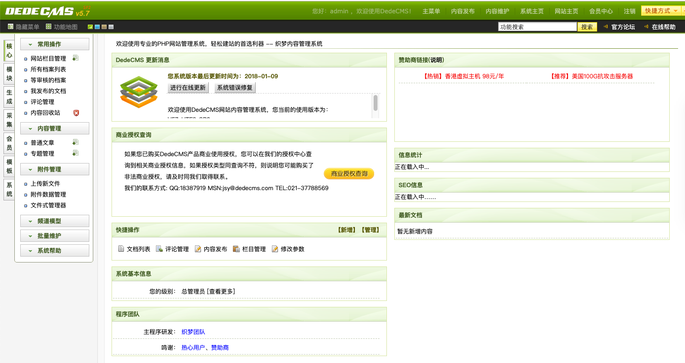Click the 功能地图 function map grid icon
Viewport: 685px width, 363px height.
pos(48,27)
